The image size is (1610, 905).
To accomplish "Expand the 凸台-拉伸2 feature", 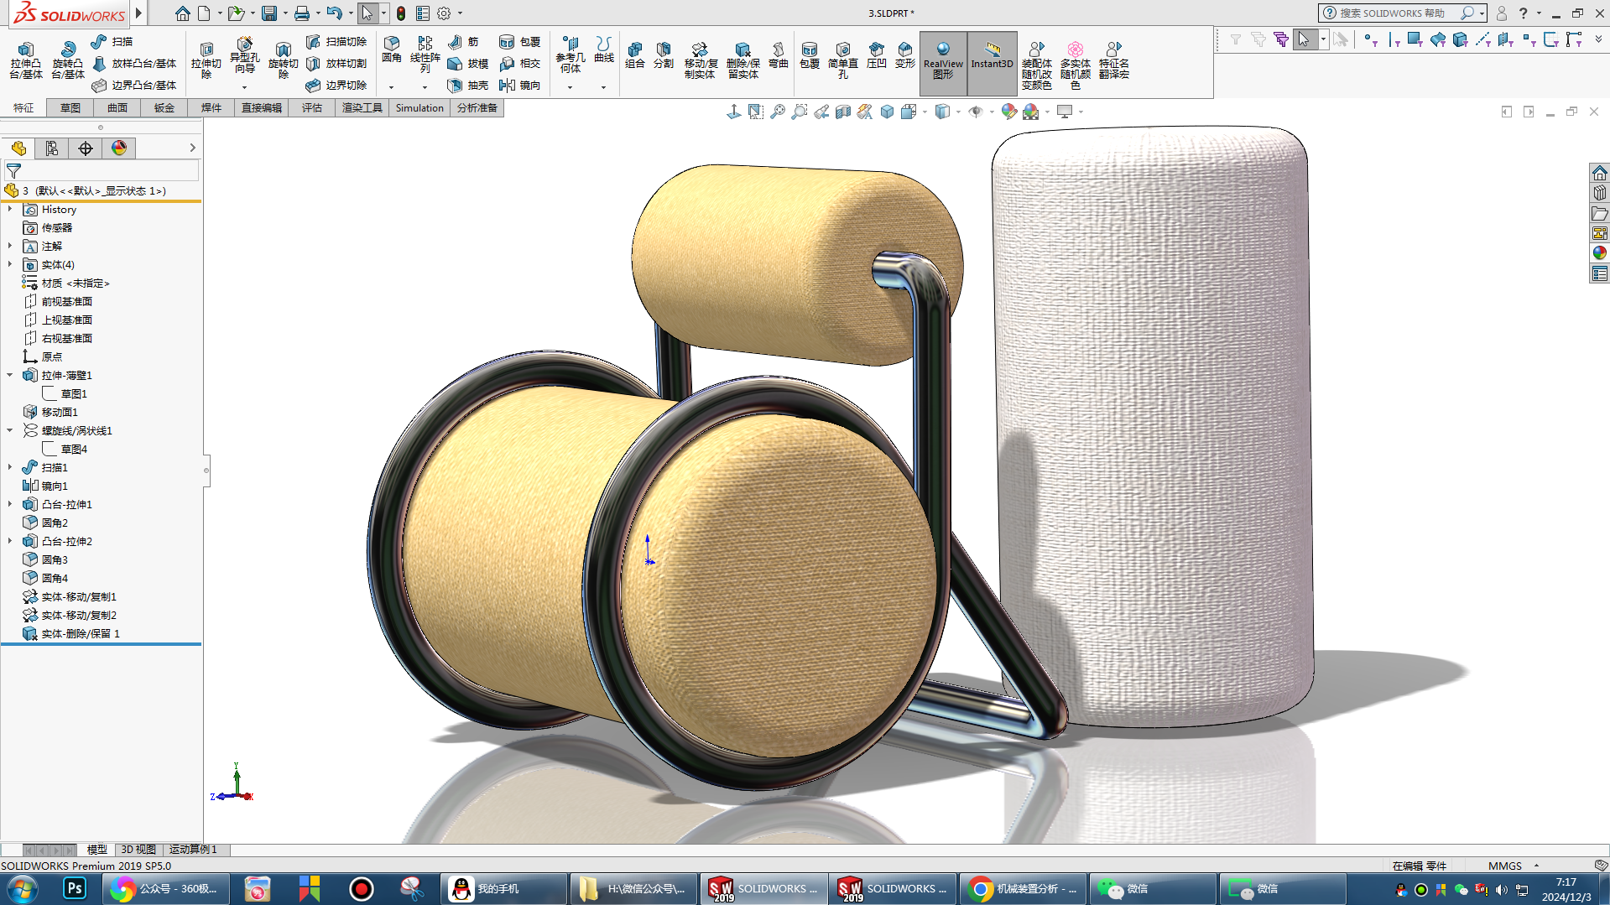I will point(10,542).
